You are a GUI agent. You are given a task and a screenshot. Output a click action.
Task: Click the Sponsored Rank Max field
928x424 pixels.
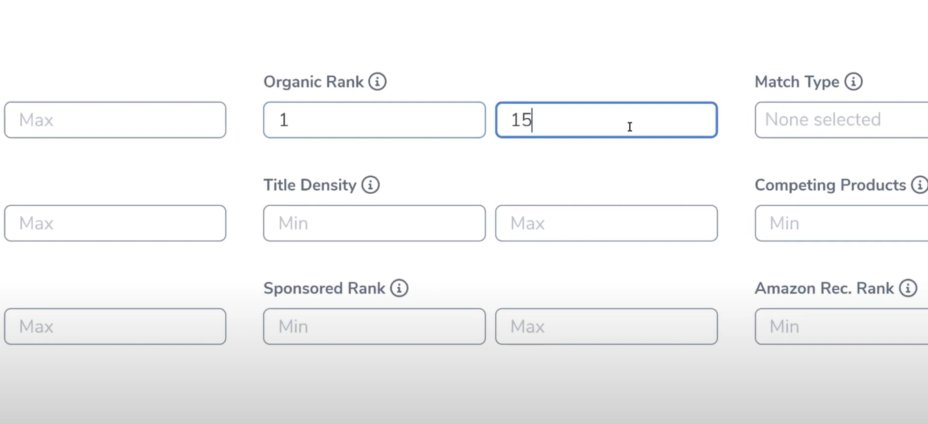point(606,326)
